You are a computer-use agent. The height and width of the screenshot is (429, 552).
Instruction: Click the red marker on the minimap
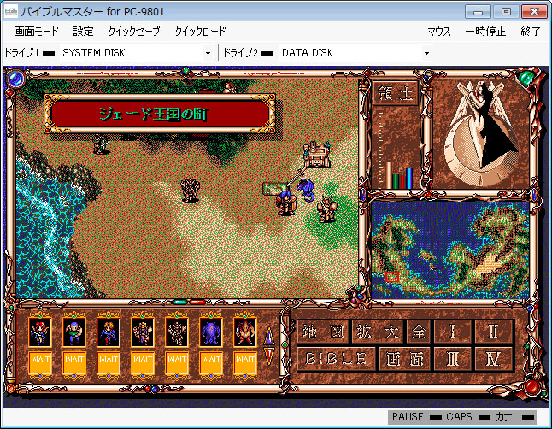coord(392,277)
